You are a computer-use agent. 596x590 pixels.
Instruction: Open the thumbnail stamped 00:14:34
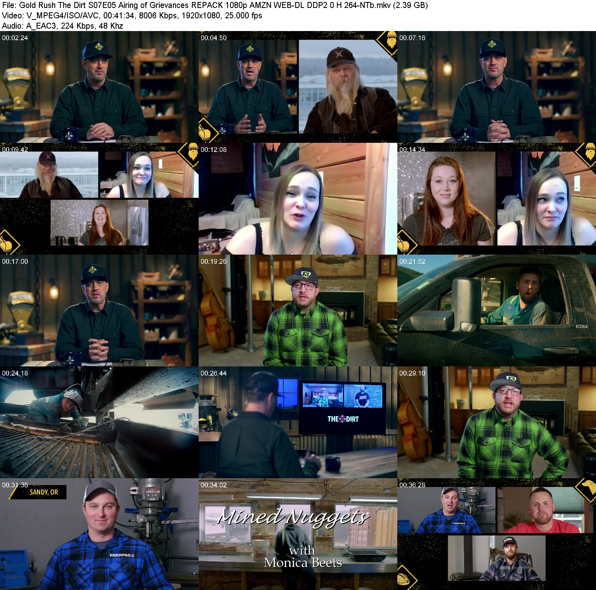(497, 199)
